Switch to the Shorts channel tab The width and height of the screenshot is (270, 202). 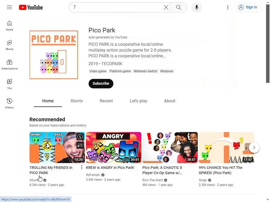(x=76, y=101)
